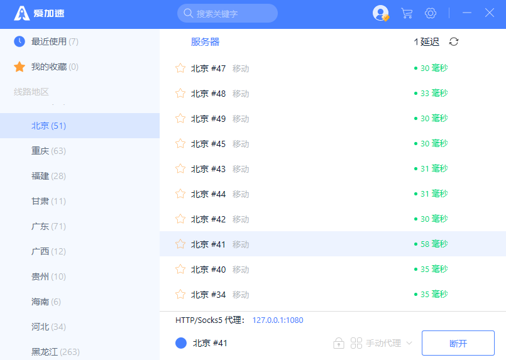The image size is (506, 360).
Task: Click the star icon for 我的收藏
Action: point(19,67)
